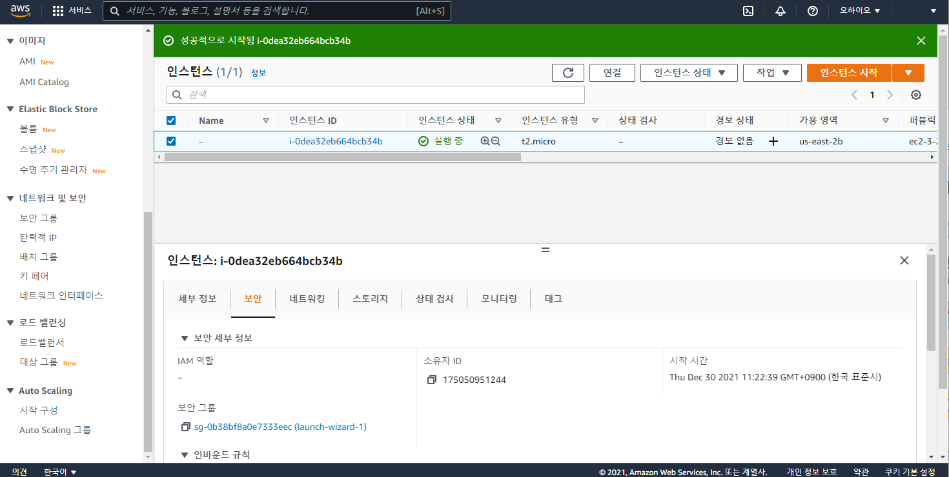The height and width of the screenshot is (477, 949).
Task: Zoom in on instance state filter icon
Action: pyautogui.click(x=485, y=141)
